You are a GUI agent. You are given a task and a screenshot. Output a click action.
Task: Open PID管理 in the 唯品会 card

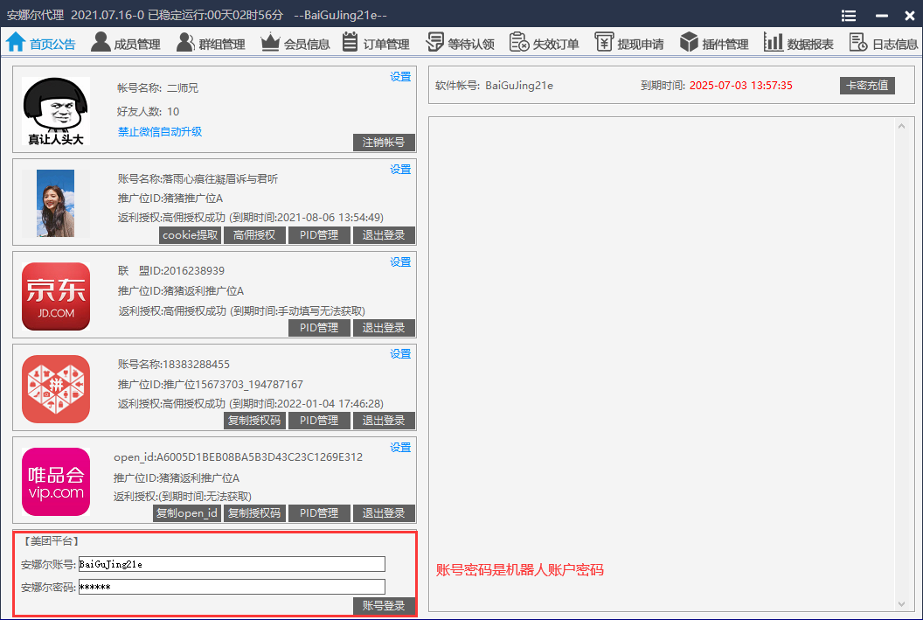coord(319,513)
